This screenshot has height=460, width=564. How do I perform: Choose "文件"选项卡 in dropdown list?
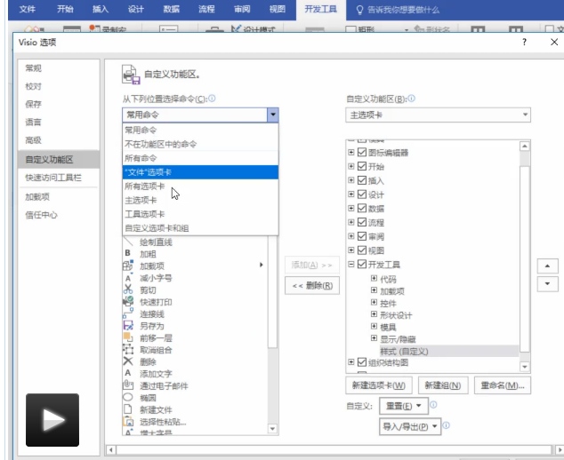coord(200,172)
